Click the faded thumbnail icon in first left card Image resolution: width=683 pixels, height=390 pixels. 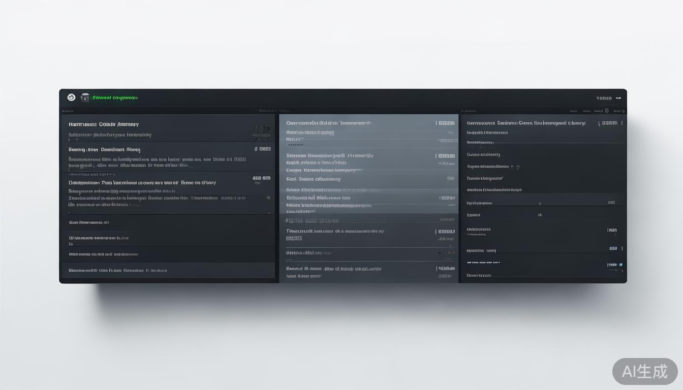point(261,132)
